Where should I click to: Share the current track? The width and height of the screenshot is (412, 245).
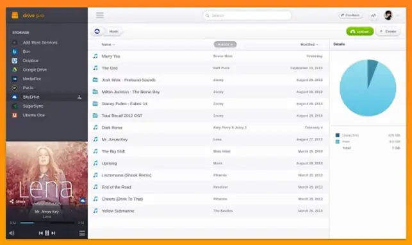pos(17,201)
